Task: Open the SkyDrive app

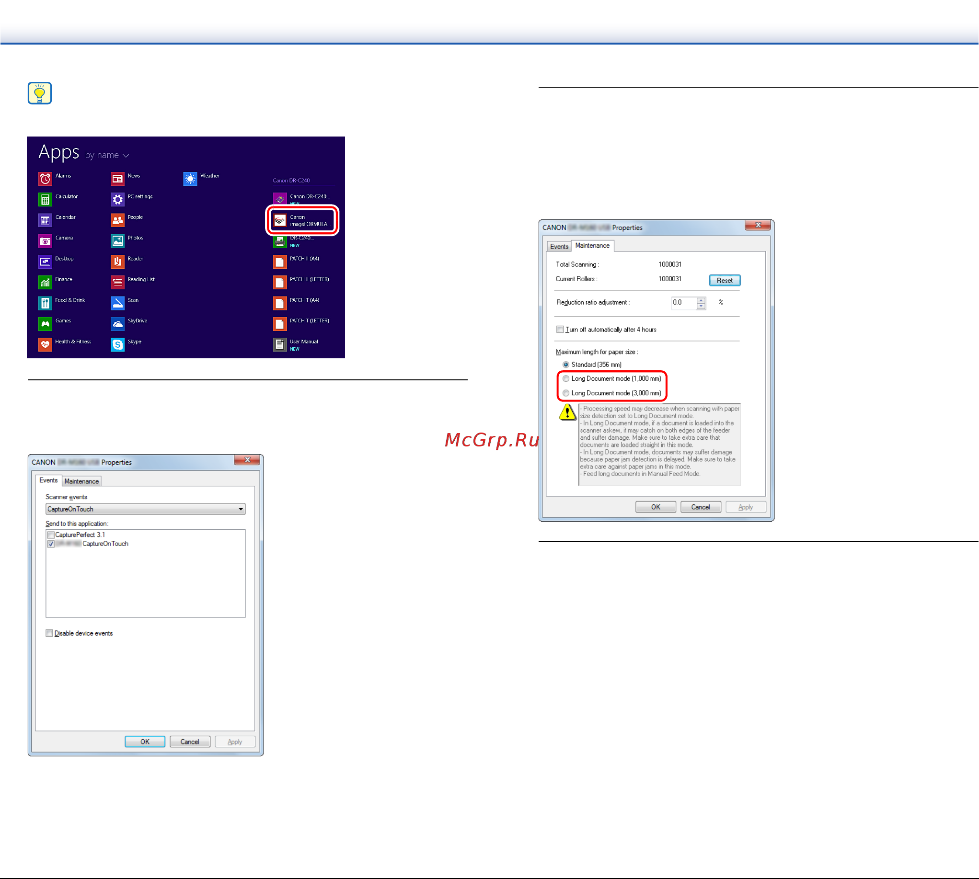Action: click(x=117, y=324)
